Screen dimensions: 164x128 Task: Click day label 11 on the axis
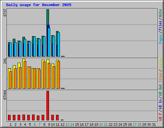coord(58,124)
